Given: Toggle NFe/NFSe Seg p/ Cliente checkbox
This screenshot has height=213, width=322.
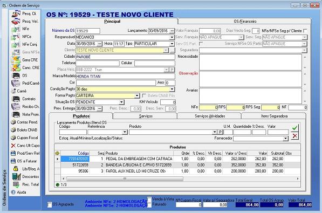Looking at the screenshot, I should tap(305, 31).
